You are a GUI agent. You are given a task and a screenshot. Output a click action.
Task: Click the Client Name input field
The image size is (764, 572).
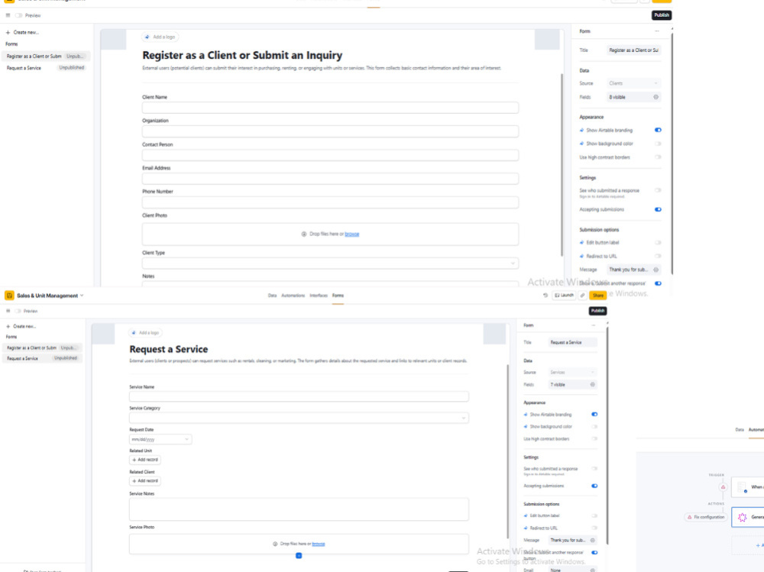(x=330, y=108)
